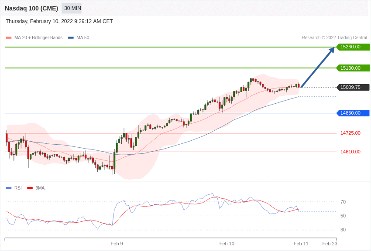371x251 pixels.
Task: Click the blue RSI legend swatch
Action: (9, 188)
